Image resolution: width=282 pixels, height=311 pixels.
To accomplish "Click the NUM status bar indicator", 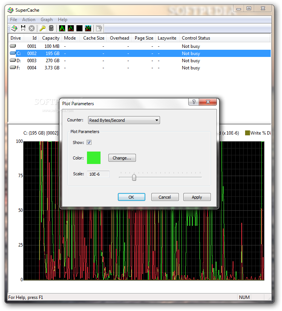I will click(244, 297).
